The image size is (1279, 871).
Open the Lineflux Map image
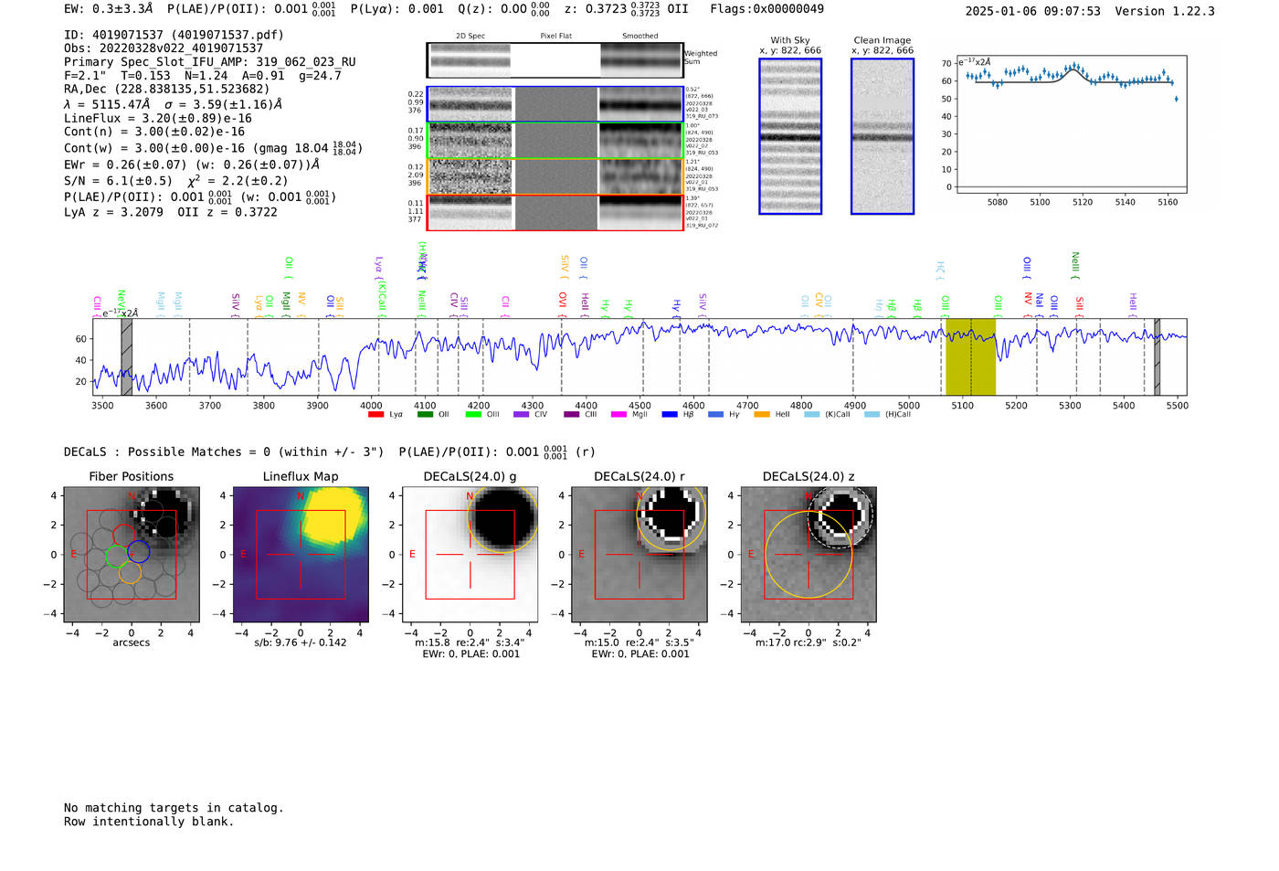coord(301,555)
